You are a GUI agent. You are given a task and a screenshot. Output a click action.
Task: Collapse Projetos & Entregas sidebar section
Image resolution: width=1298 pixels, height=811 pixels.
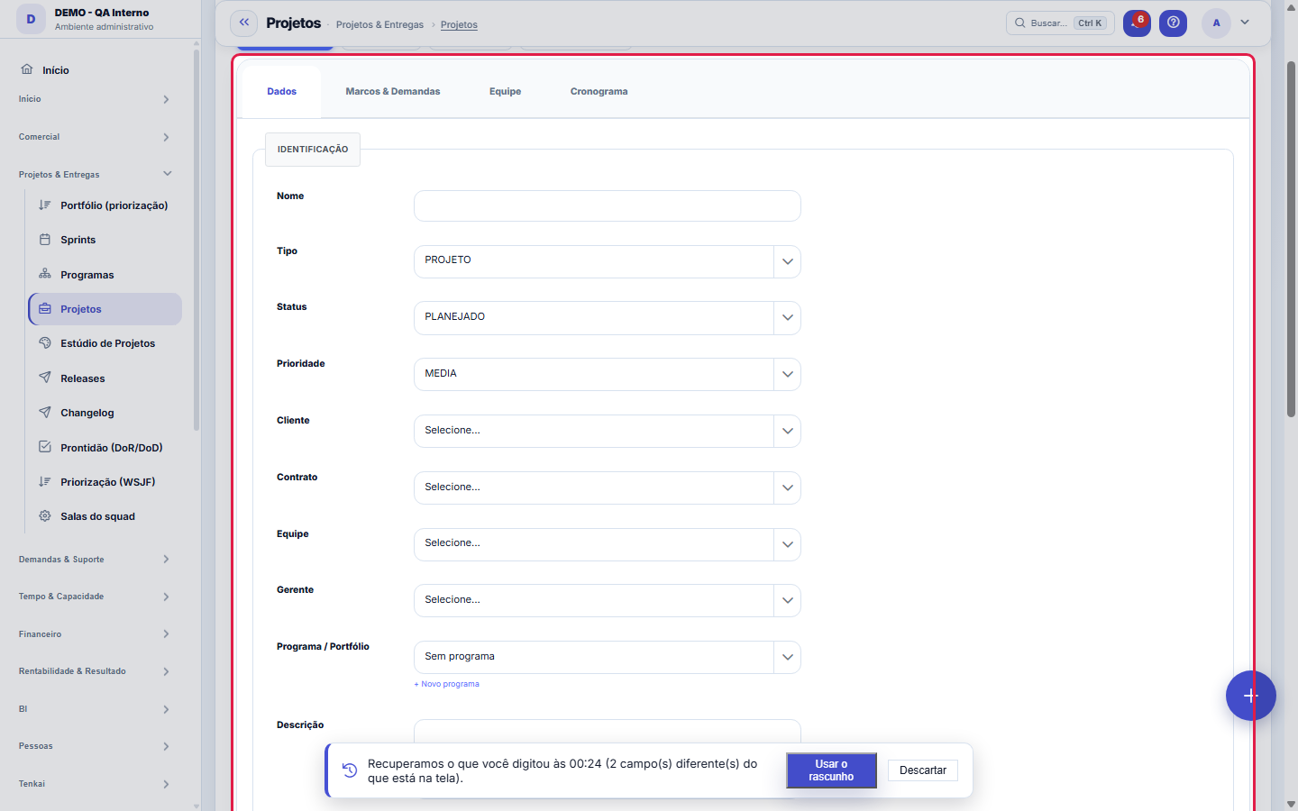[x=95, y=174]
